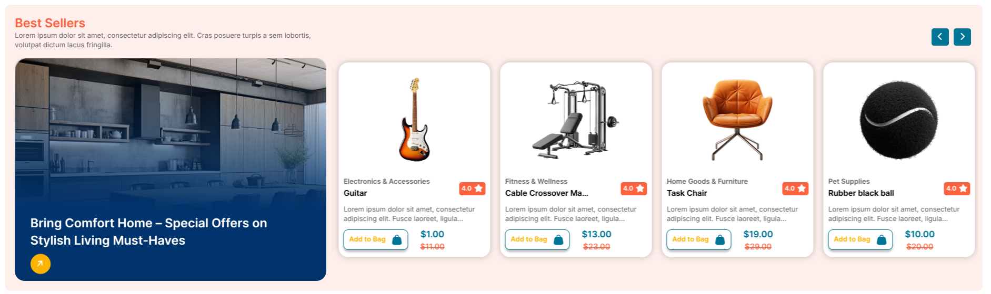Select the Electronics & Accessories category label
This screenshot has height=294, width=991.
point(386,181)
